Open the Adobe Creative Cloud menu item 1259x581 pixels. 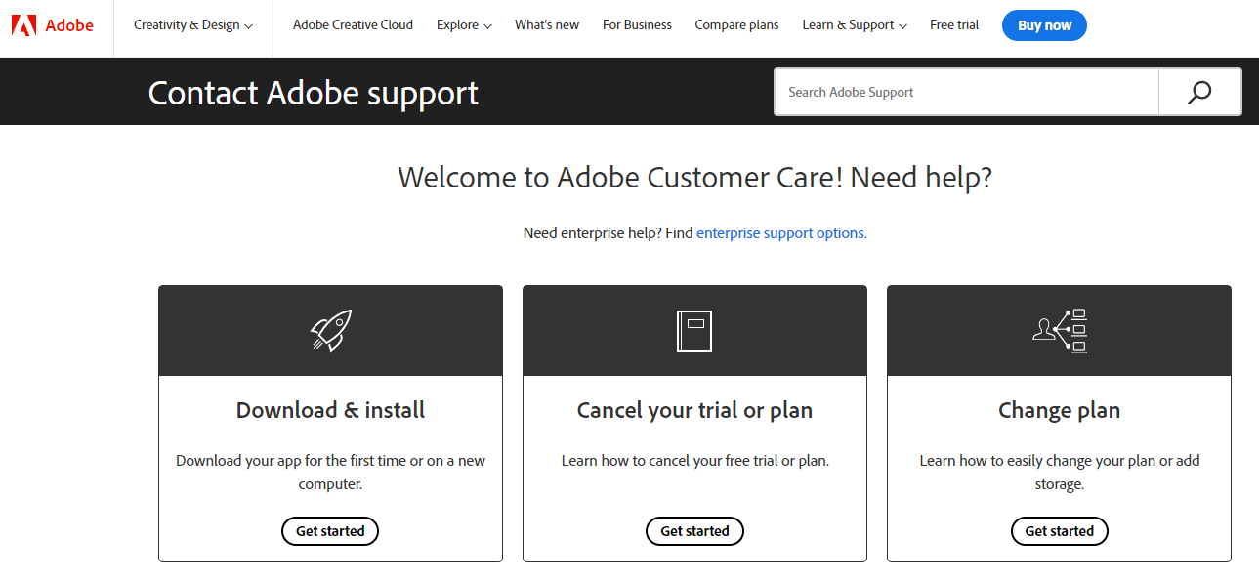pyautogui.click(x=352, y=24)
